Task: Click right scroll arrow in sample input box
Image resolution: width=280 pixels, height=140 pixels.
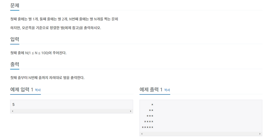Action: point(131,111)
